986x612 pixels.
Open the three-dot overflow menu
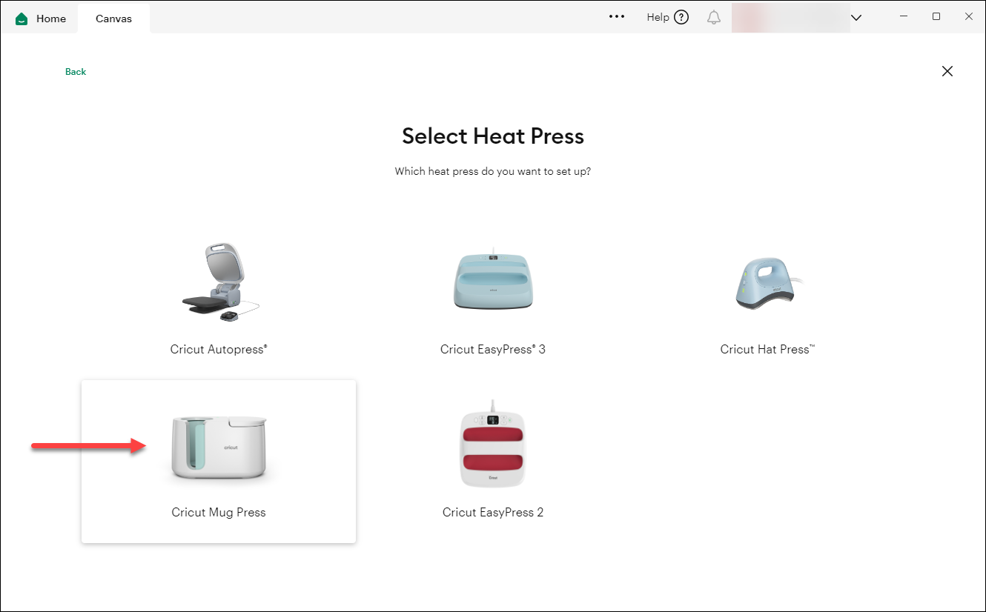(x=616, y=16)
